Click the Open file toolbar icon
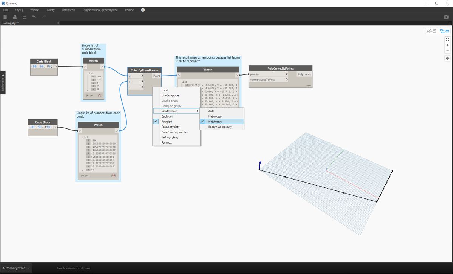This screenshot has height=274, width=453. [15, 17]
